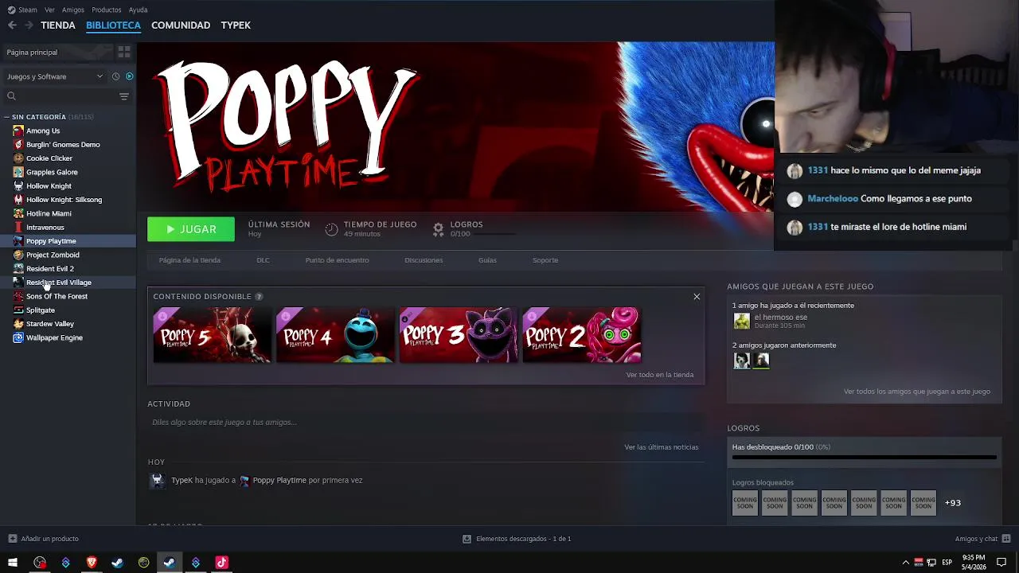Open the collections grid view icon
This screenshot has height=573, width=1019.
[124, 53]
